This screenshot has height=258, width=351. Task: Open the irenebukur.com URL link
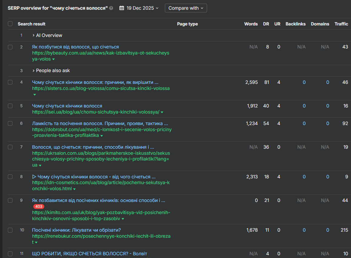coord(101,239)
